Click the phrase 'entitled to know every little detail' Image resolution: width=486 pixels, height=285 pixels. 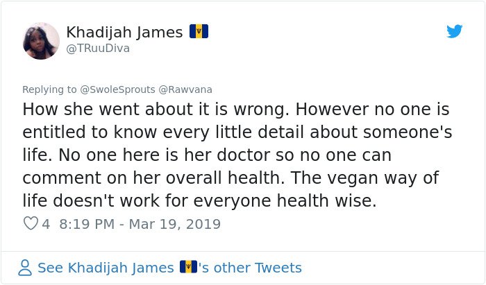[x=163, y=132]
